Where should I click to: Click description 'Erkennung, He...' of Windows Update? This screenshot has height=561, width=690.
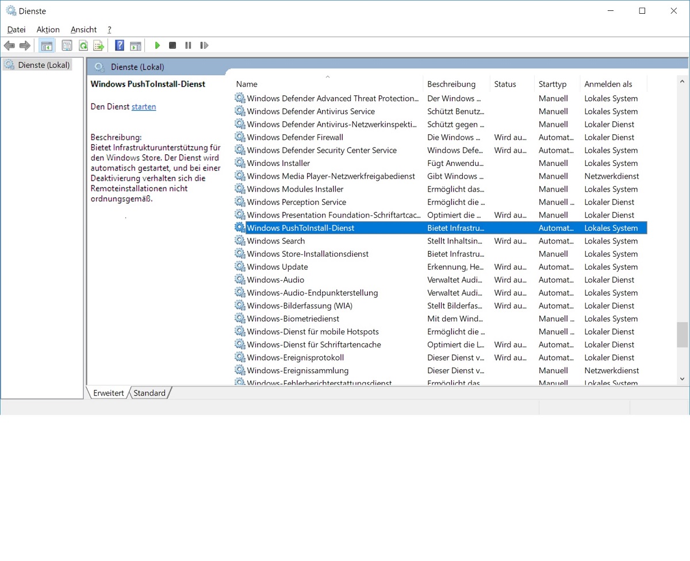click(x=455, y=267)
